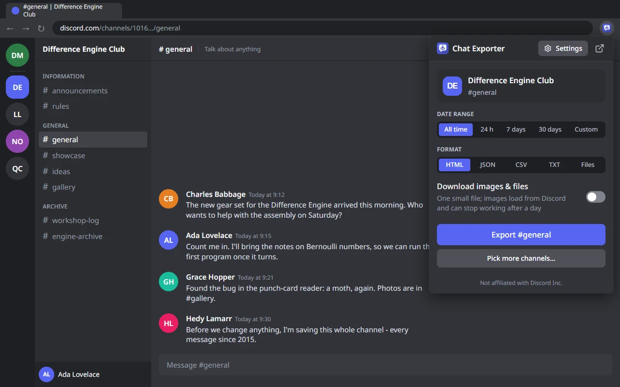Pick the Custom date range option

(x=586, y=129)
